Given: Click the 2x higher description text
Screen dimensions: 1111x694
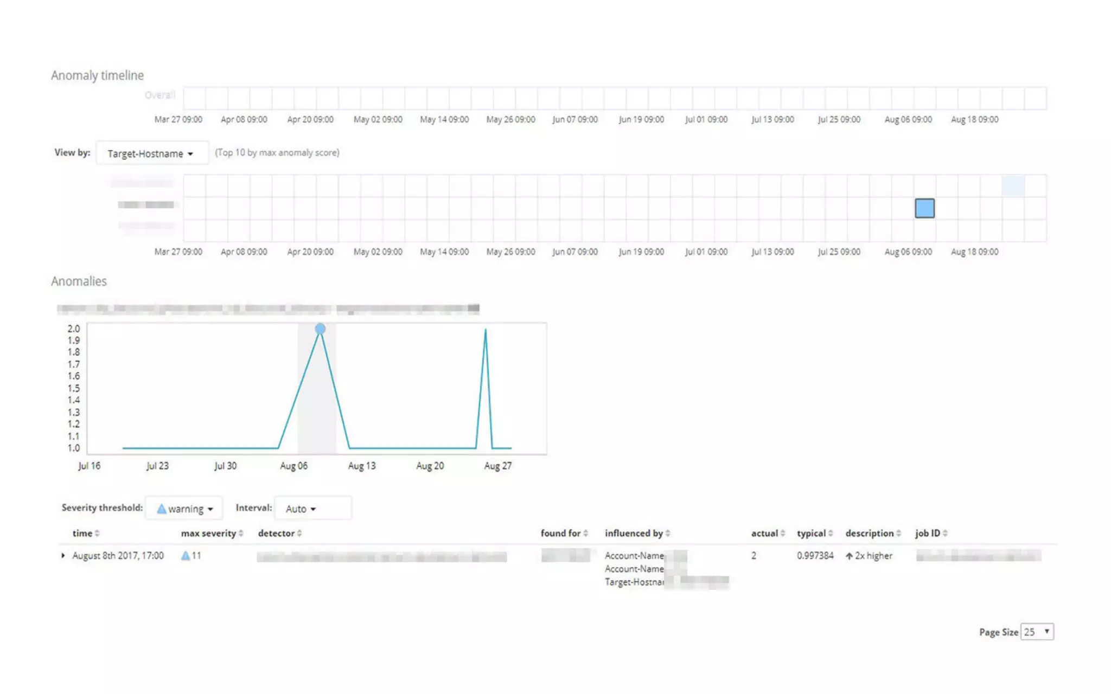Looking at the screenshot, I should point(873,556).
